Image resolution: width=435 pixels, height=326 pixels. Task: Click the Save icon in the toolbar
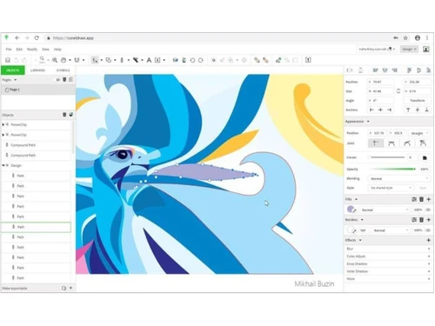(x=8, y=60)
